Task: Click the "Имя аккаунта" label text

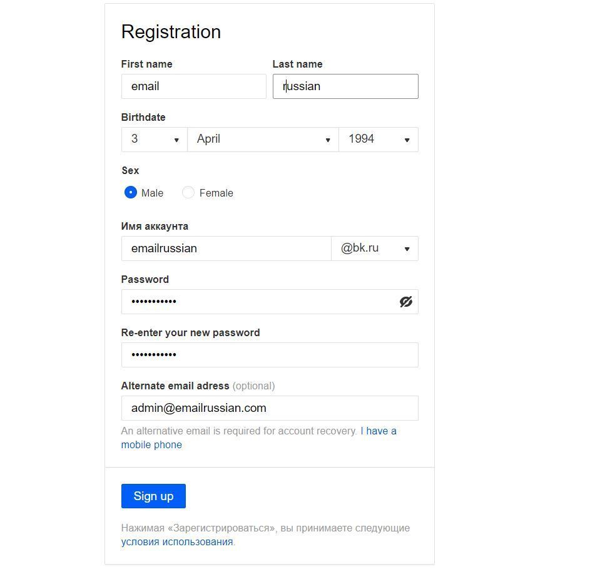Action: (x=155, y=226)
